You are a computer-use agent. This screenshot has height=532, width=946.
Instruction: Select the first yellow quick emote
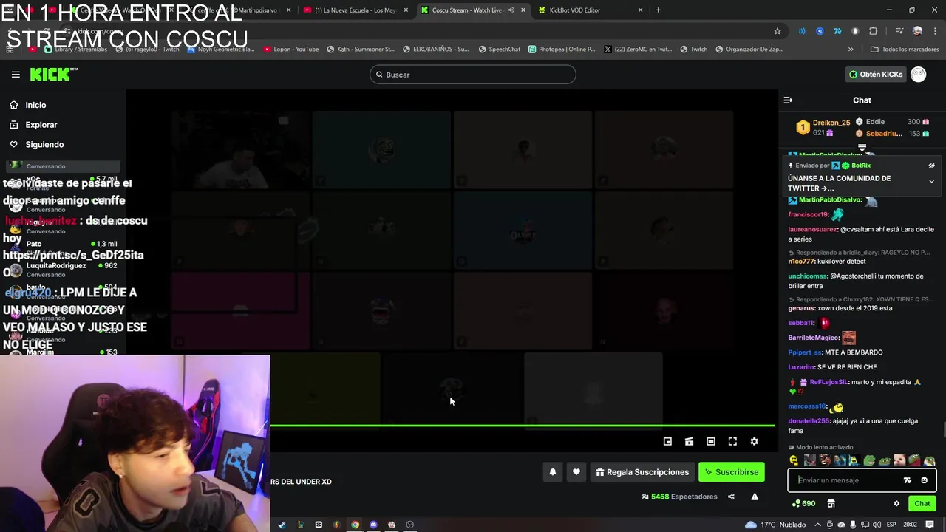(794, 460)
